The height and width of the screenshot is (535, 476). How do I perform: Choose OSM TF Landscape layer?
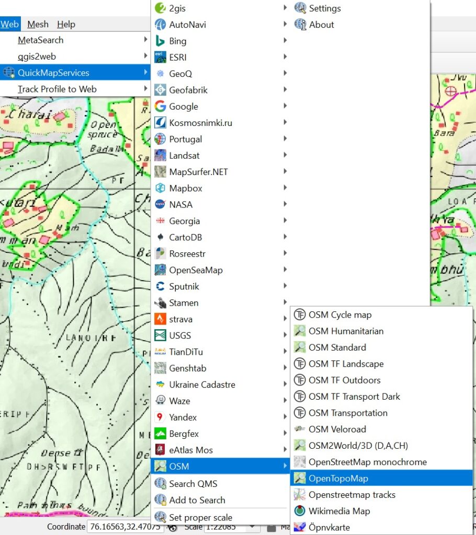[x=381, y=364]
